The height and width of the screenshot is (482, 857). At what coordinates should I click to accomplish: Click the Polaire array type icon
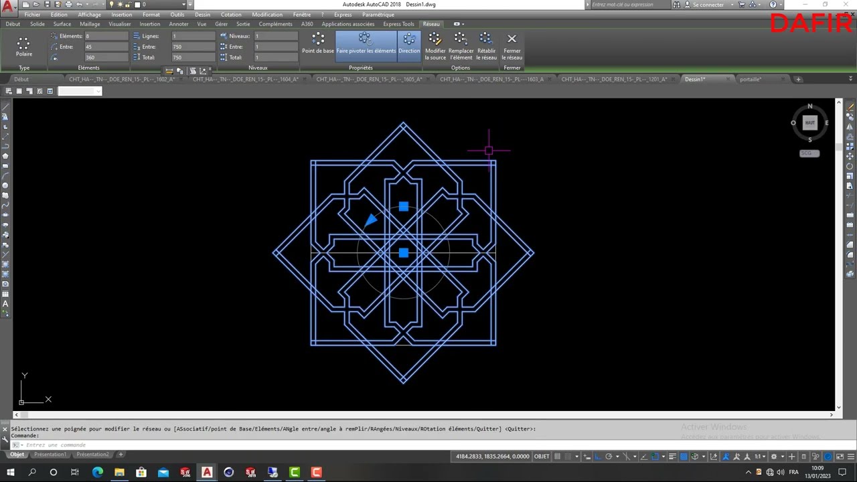pos(23,46)
